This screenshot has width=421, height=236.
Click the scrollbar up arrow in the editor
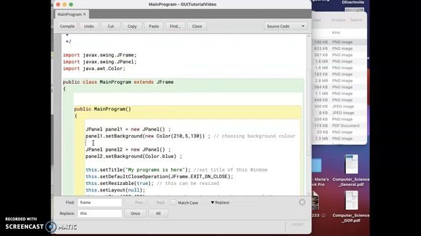tap(309, 36)
